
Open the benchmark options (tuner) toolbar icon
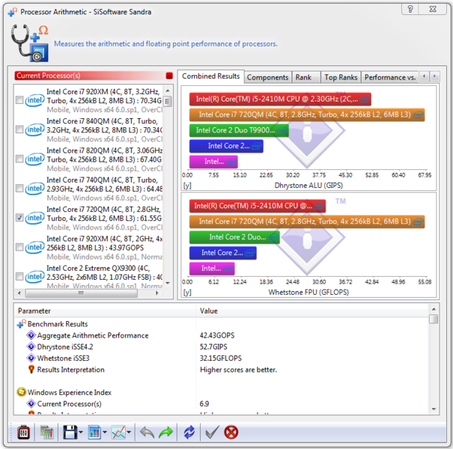[23, 433]
